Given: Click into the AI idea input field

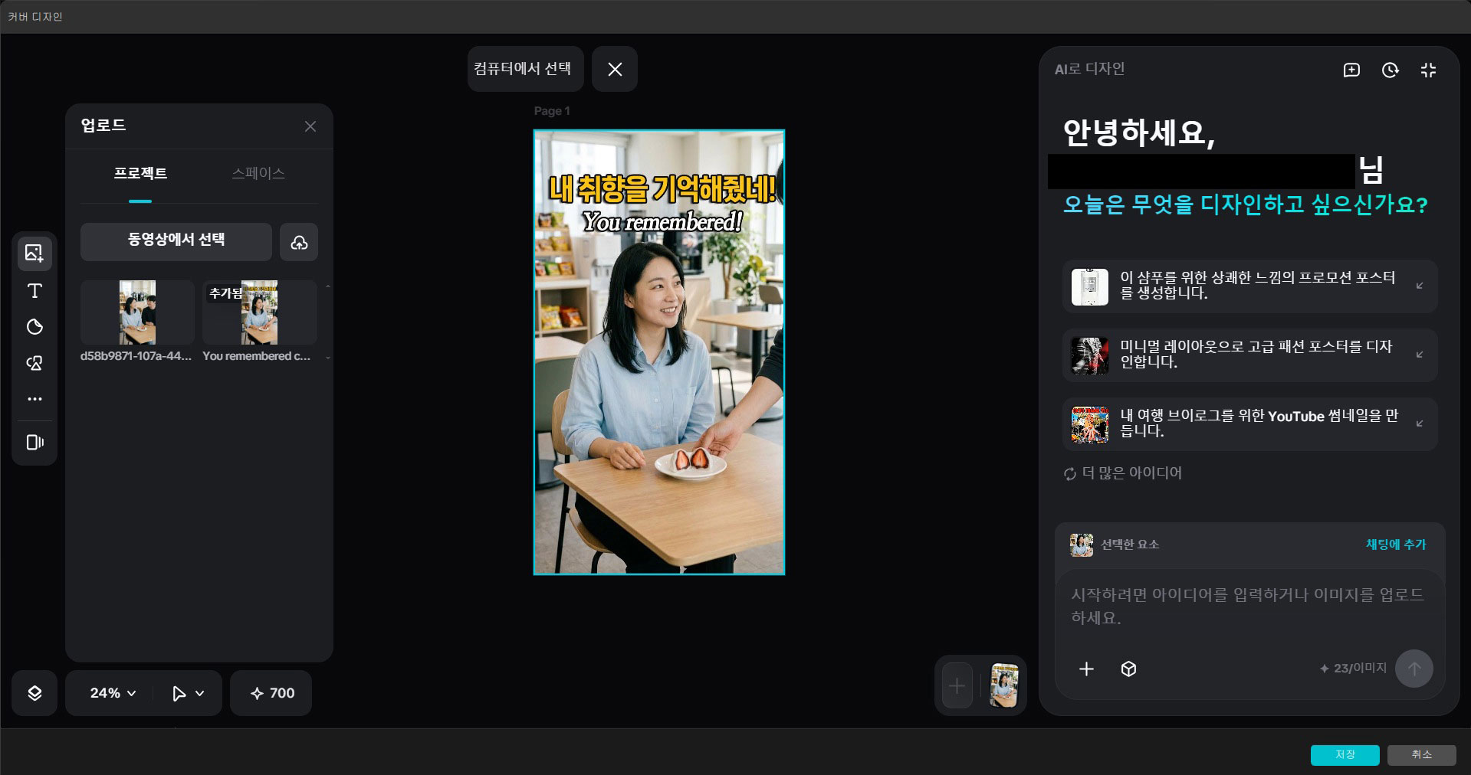Looking at the screenshot, I should click(1249, 607).
